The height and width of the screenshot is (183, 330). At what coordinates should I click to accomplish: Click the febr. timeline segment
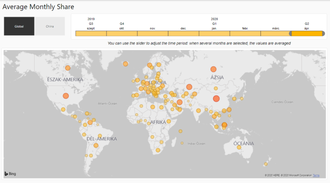245,34
